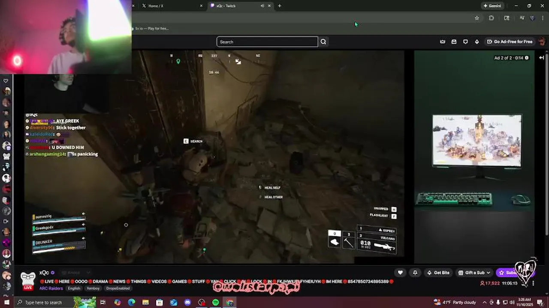The width and height of the screenshot is (549, 308).
Task: Click the Twitch search magnifier button
Action: point(323,41)
